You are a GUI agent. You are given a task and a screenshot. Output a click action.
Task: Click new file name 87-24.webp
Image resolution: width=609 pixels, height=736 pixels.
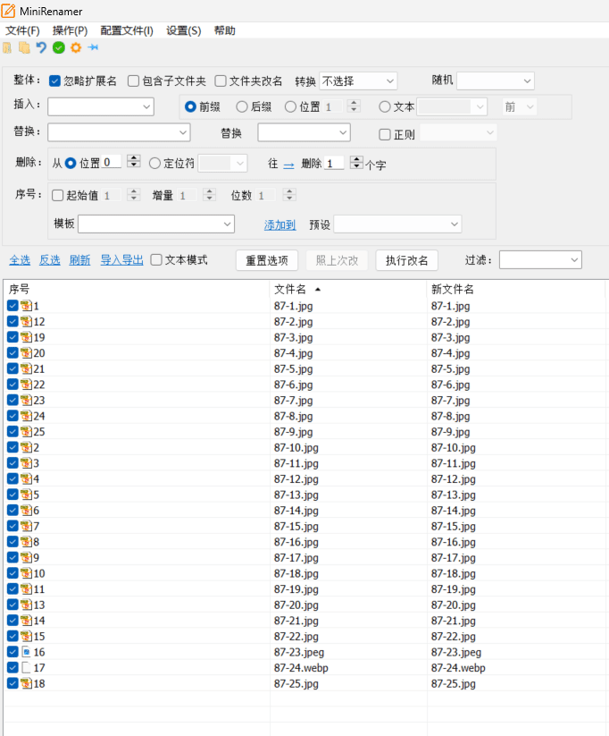458,668
